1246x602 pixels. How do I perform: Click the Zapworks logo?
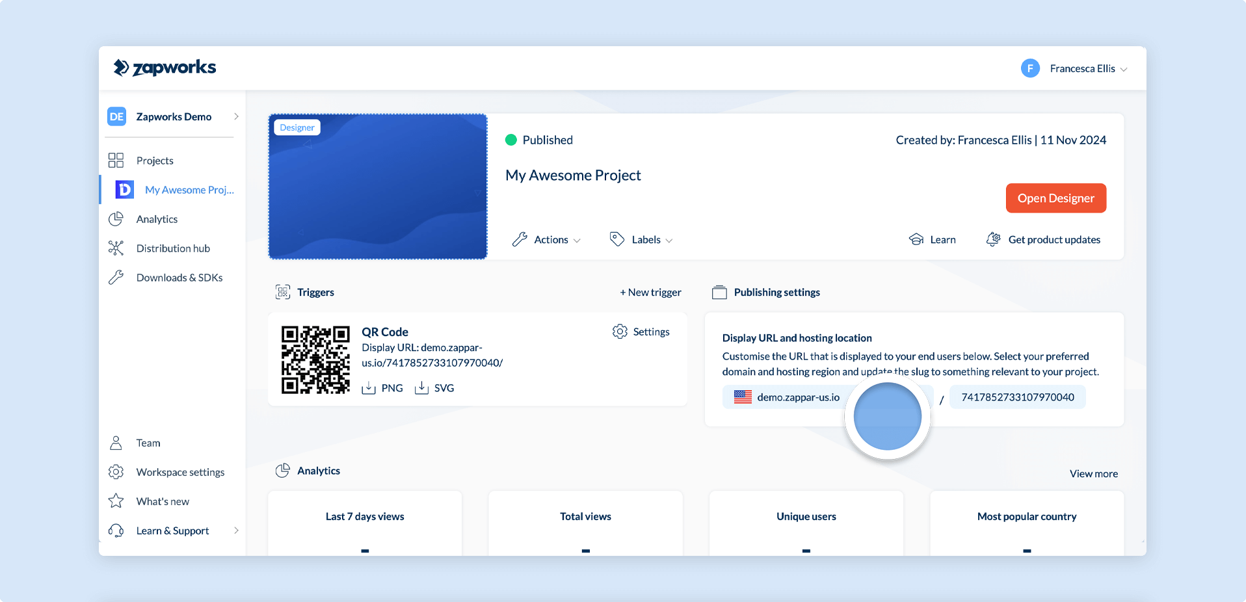point(165,68)
